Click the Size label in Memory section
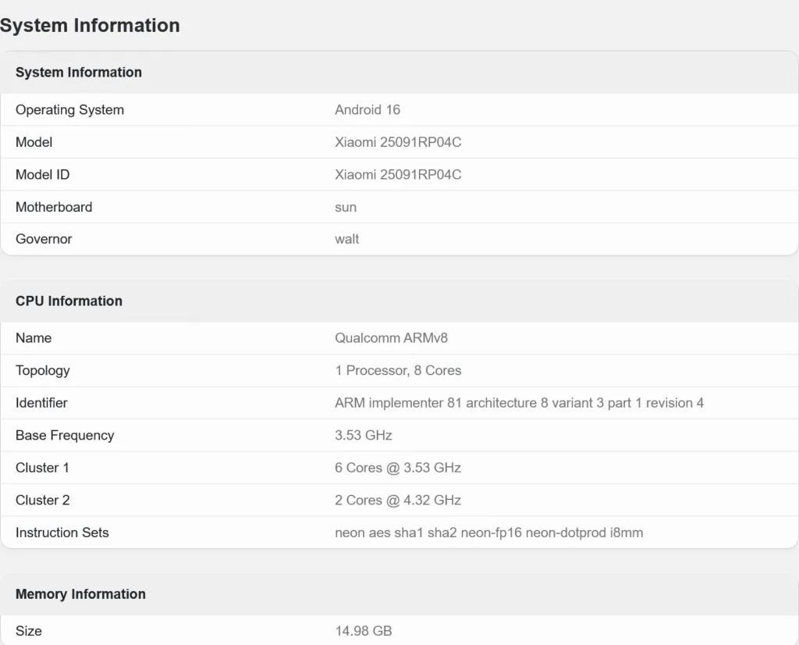 [x=29, y=631]
